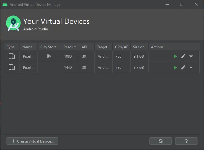
Task: Edit the first Pixel virtual device
Action: 183,56
